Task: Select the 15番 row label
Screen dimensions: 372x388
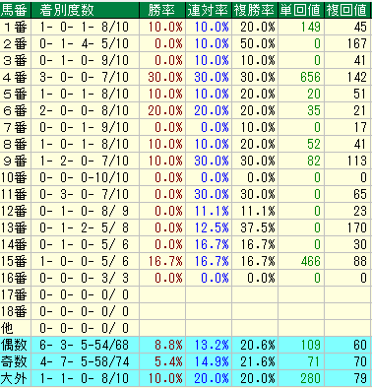Action: (x=14, y=261)
